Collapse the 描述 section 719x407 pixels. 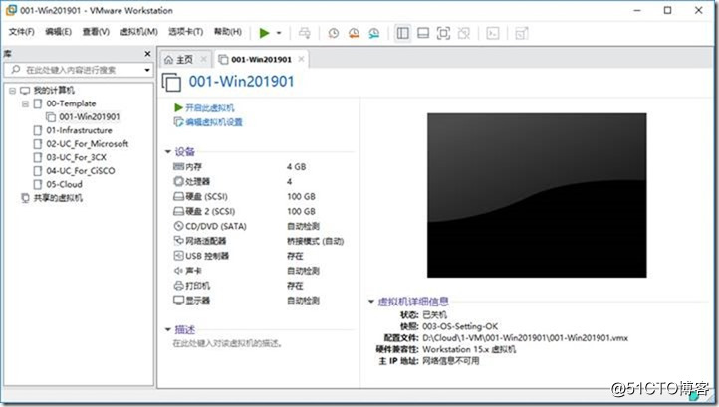click(168, 329)
